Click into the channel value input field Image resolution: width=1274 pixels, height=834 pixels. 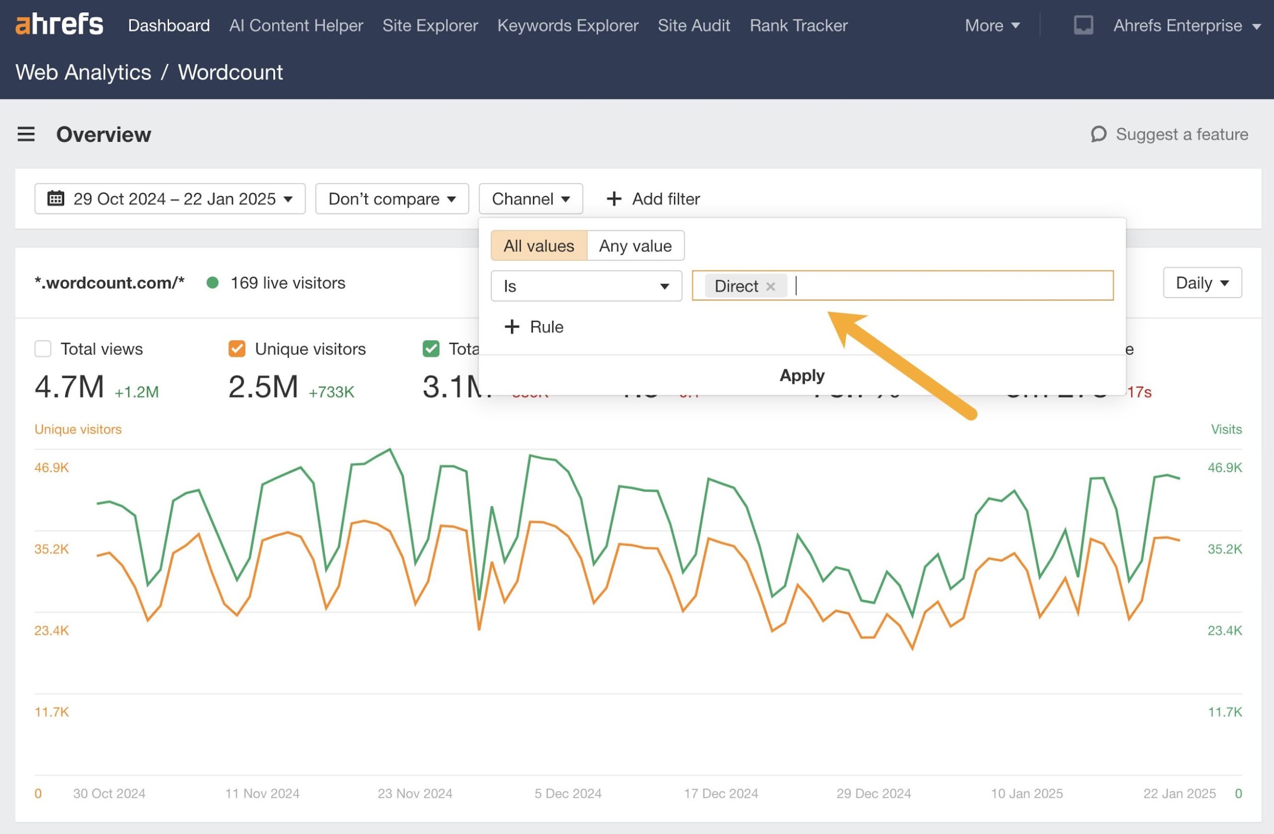(953, 286)
